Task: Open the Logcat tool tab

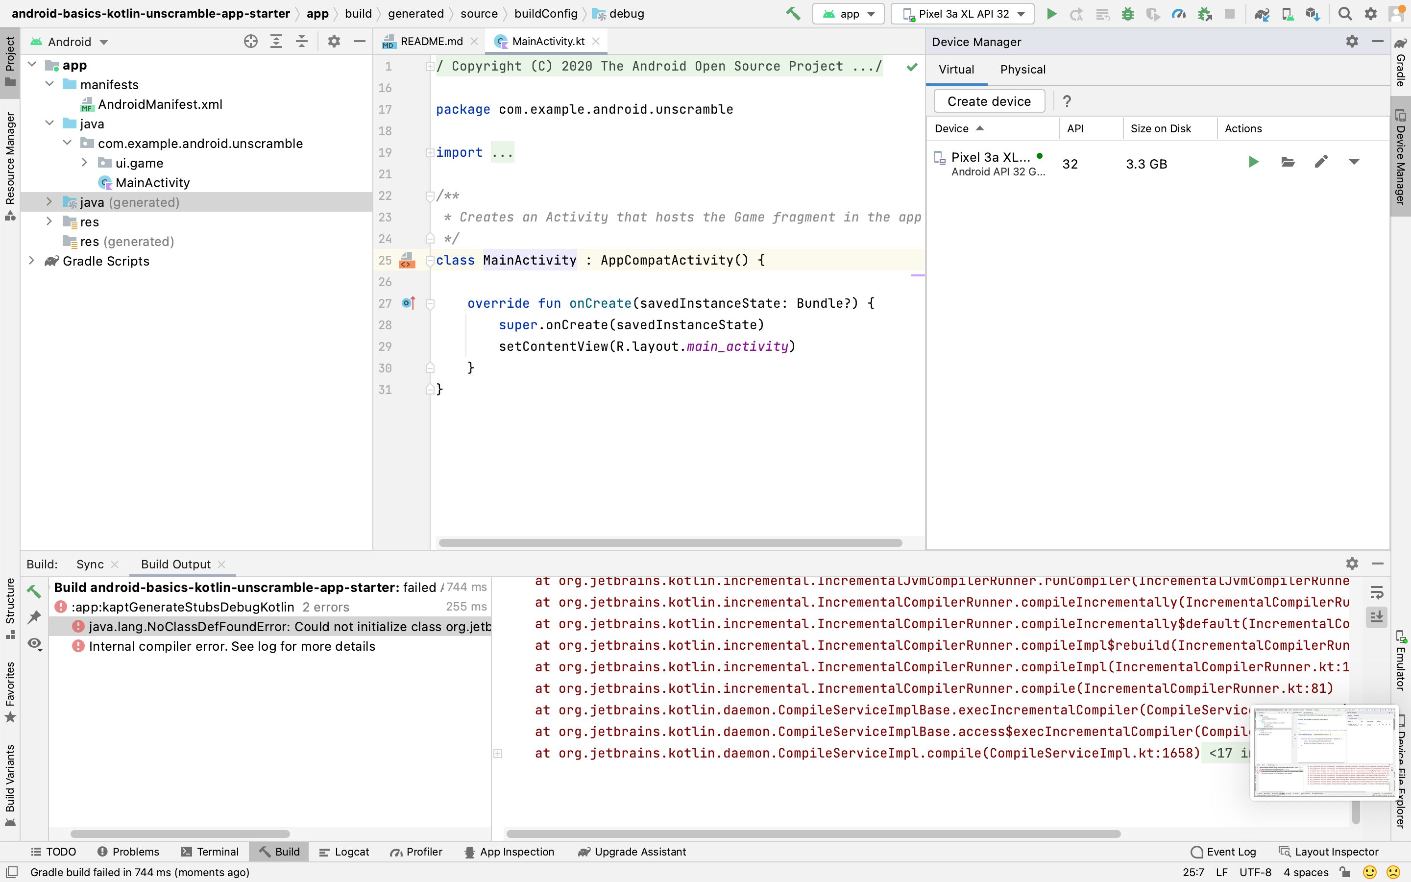Action: pos(344,852)
